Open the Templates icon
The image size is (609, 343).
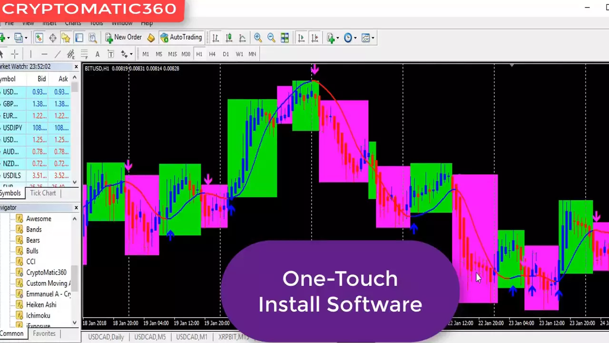click(x=365, y=38)
